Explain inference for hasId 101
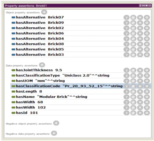This screenshot has height=141, width=154. [x=127, y=113]
